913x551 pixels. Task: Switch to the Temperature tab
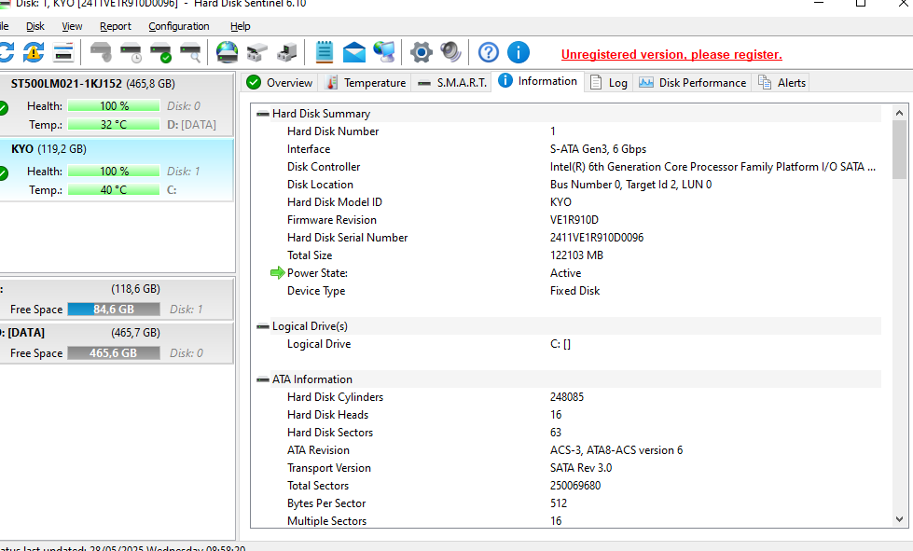pos(365,81)
